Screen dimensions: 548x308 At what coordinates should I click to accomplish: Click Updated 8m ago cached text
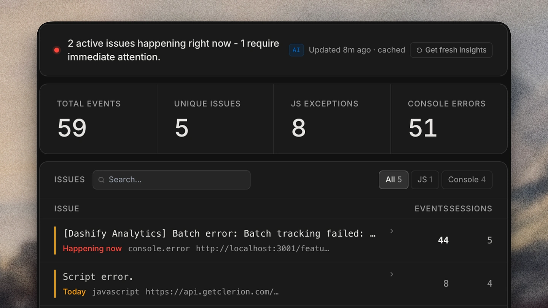(x=357, y=50)
